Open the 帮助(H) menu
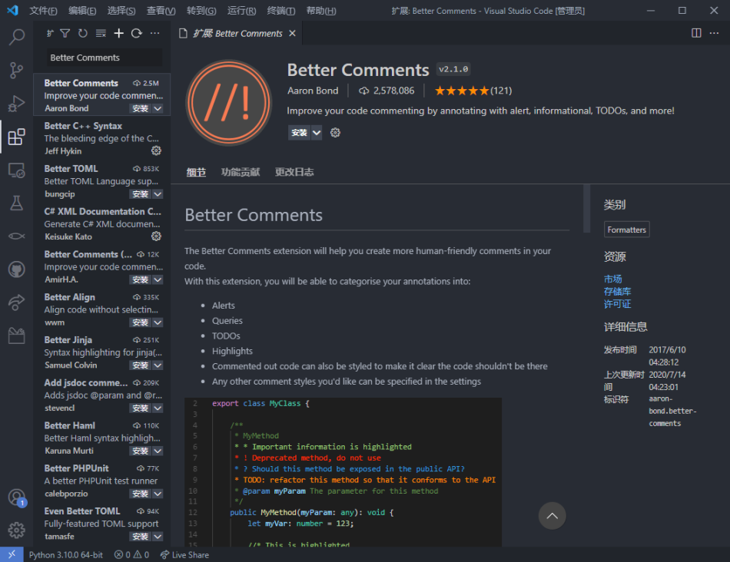Viewport: 730px width, 562px height. 321,11
